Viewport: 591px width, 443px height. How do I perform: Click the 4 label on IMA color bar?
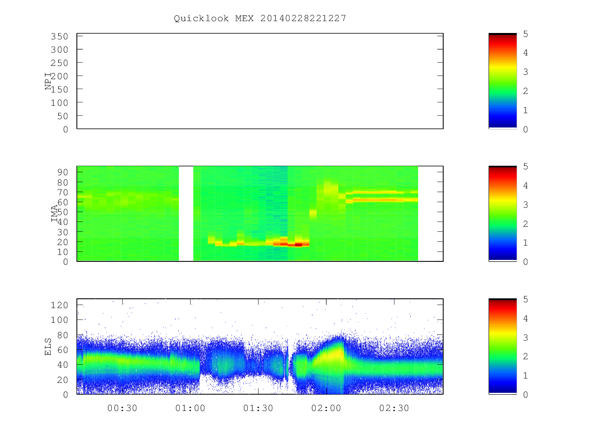[526, 186]
